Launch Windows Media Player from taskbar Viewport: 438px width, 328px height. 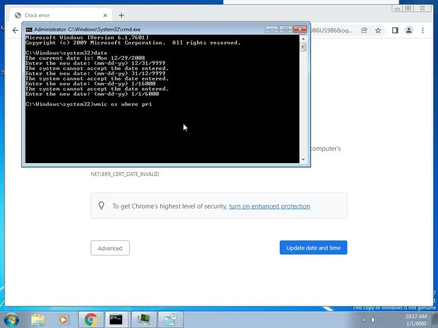click(x=64, y=319)
